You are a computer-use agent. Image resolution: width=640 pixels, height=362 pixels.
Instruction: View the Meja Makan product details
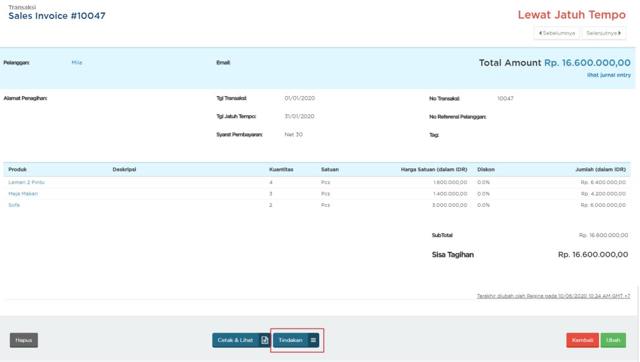click(x=23, y=193)
